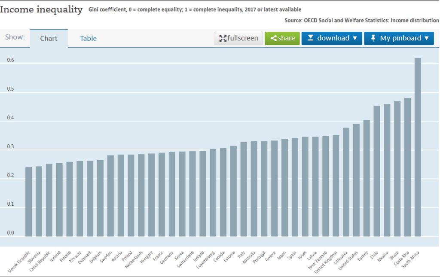Viewport: 440px width, 277px height.
Task: Open the download dropdown
Action: click(332, 38)
